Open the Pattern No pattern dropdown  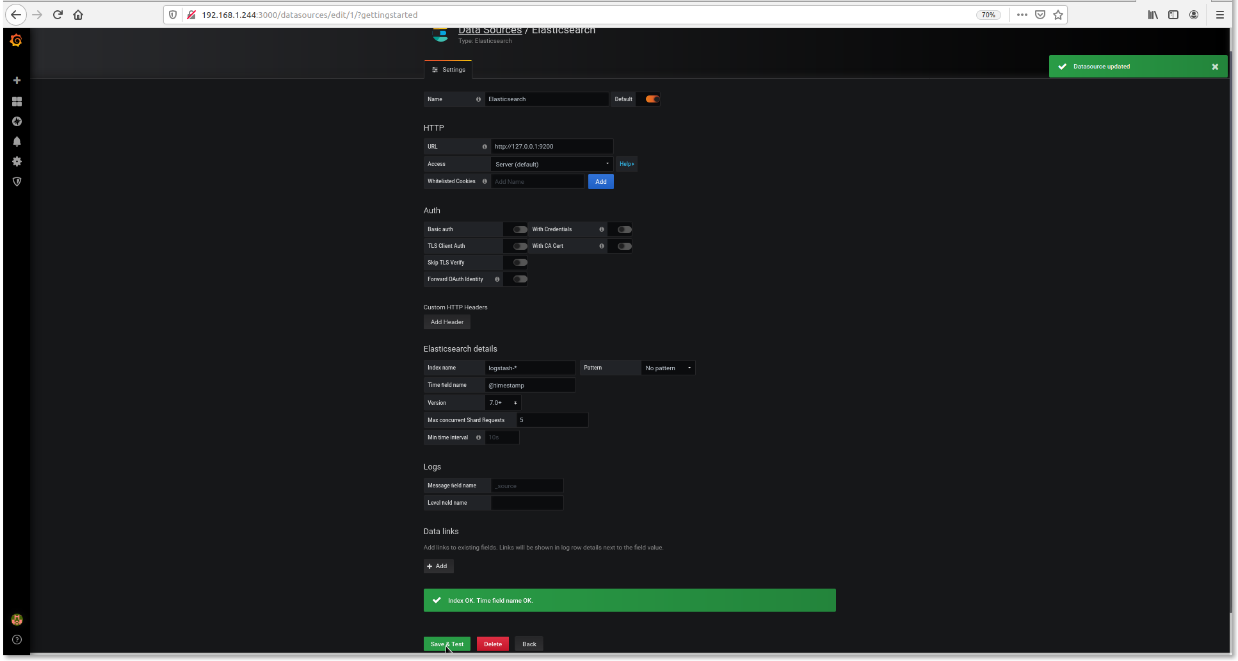pyautogui.click(x=668, y=368)
